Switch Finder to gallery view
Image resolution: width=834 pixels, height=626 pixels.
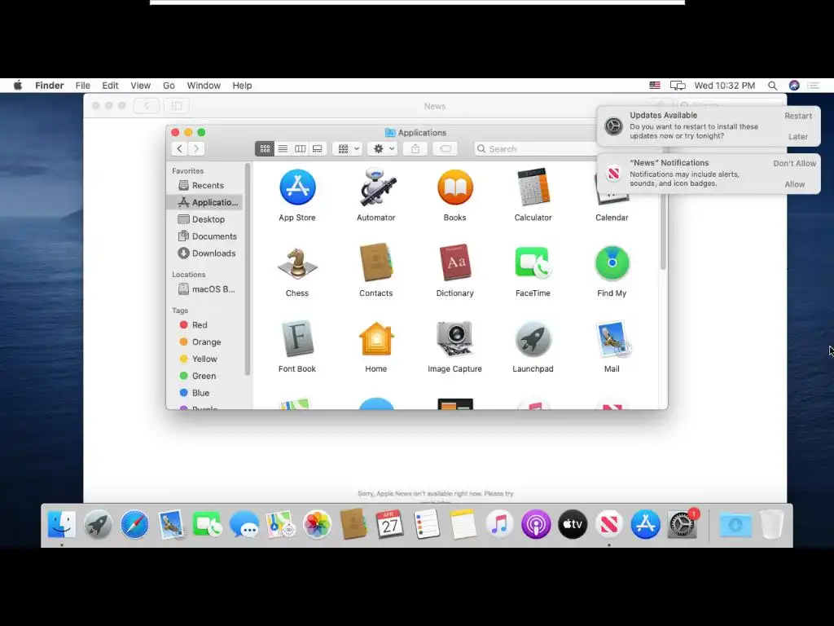[x=318, y=149]
